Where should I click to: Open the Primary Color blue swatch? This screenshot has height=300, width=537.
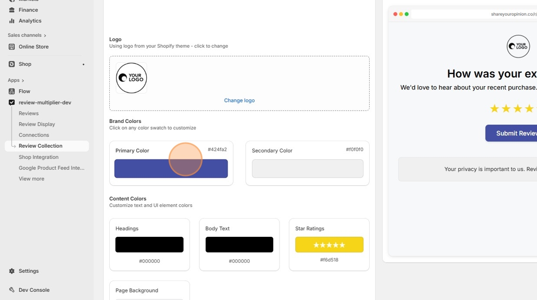(x=171, y=168)
